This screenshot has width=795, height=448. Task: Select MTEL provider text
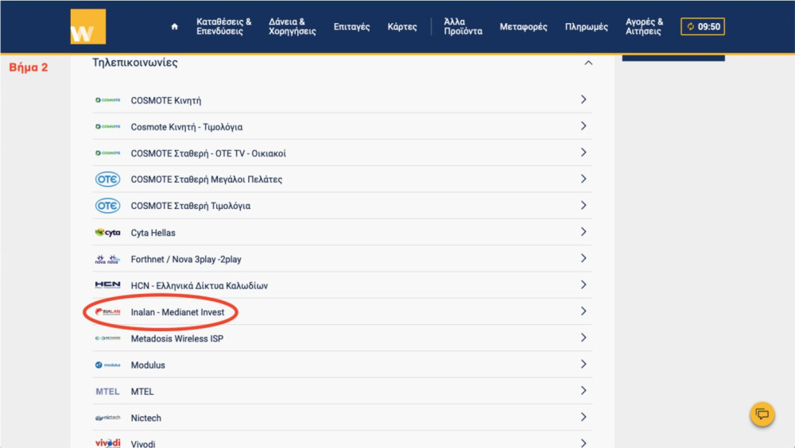click(142, 392)
